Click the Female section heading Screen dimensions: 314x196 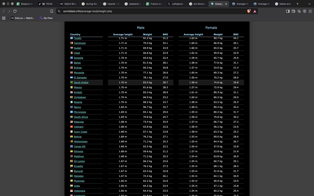pyautogui.click(x=211, y=28)
